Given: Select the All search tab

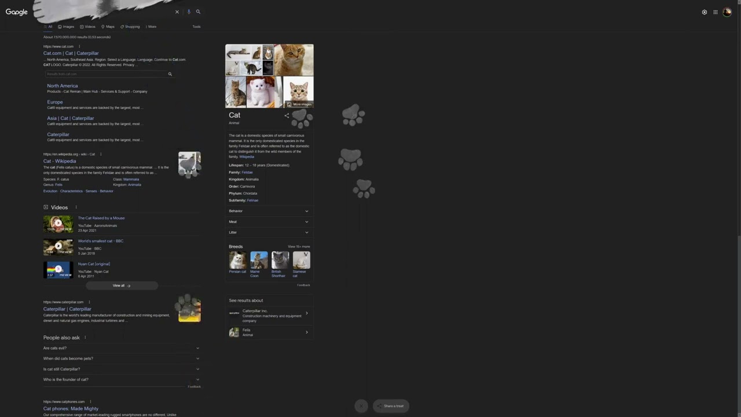Looking at the screenshot, I should (x=48, y=27).
